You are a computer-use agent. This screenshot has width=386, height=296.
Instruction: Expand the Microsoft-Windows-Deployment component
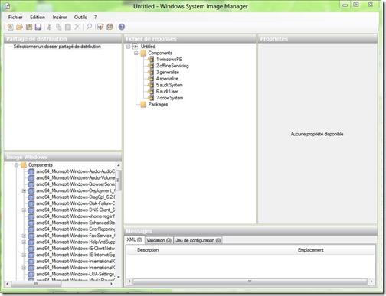pos(24,190)
